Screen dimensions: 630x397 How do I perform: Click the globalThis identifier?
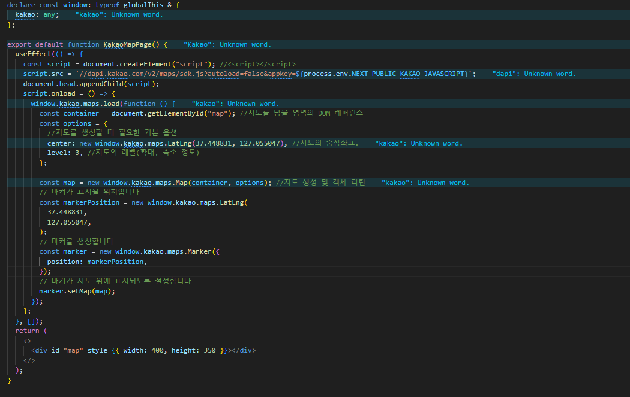tap(143, 5)
